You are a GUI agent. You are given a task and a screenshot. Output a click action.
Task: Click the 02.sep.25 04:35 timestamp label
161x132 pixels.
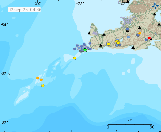click(24, 10)
